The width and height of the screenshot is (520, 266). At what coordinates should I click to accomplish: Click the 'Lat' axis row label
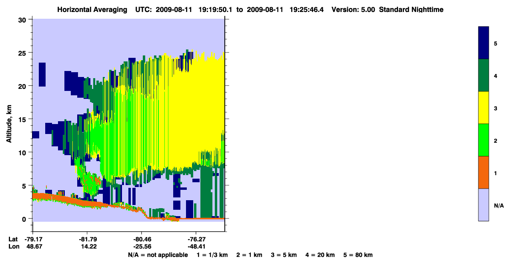click(x=13, y=239)
